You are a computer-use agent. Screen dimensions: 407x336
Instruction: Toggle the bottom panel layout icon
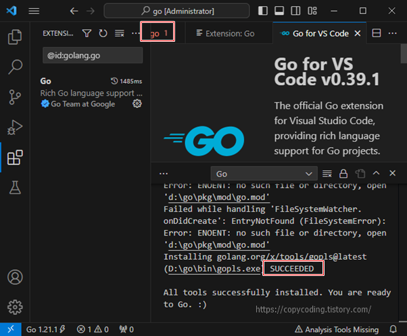[279, 11]
